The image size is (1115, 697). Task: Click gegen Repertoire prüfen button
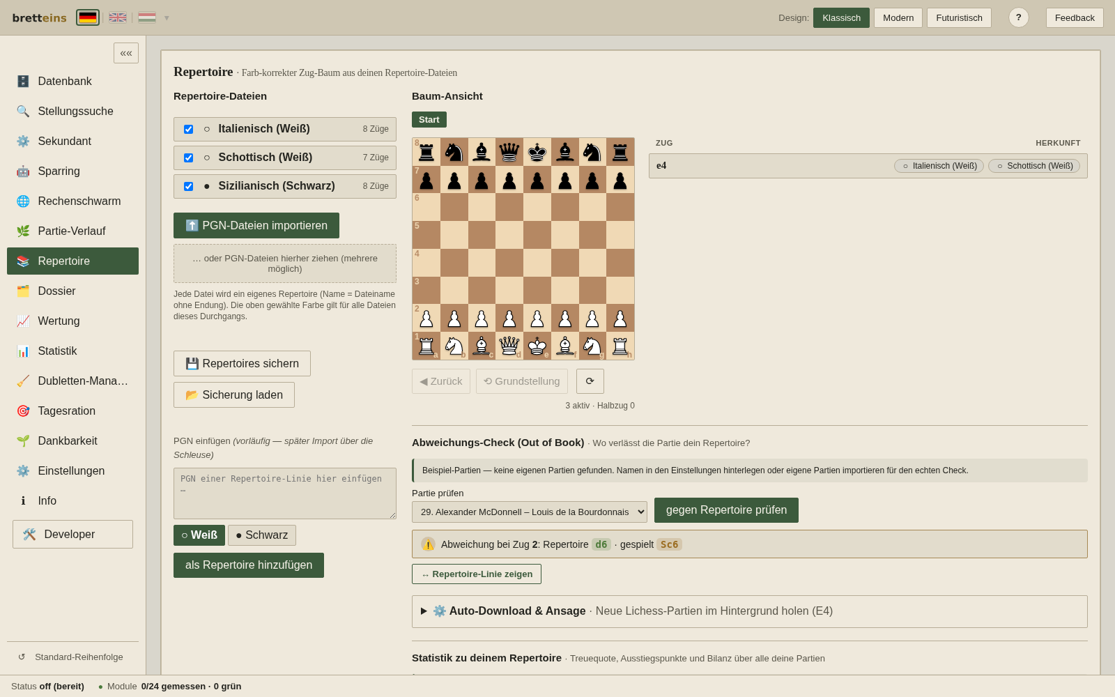[x=726, y=510]
